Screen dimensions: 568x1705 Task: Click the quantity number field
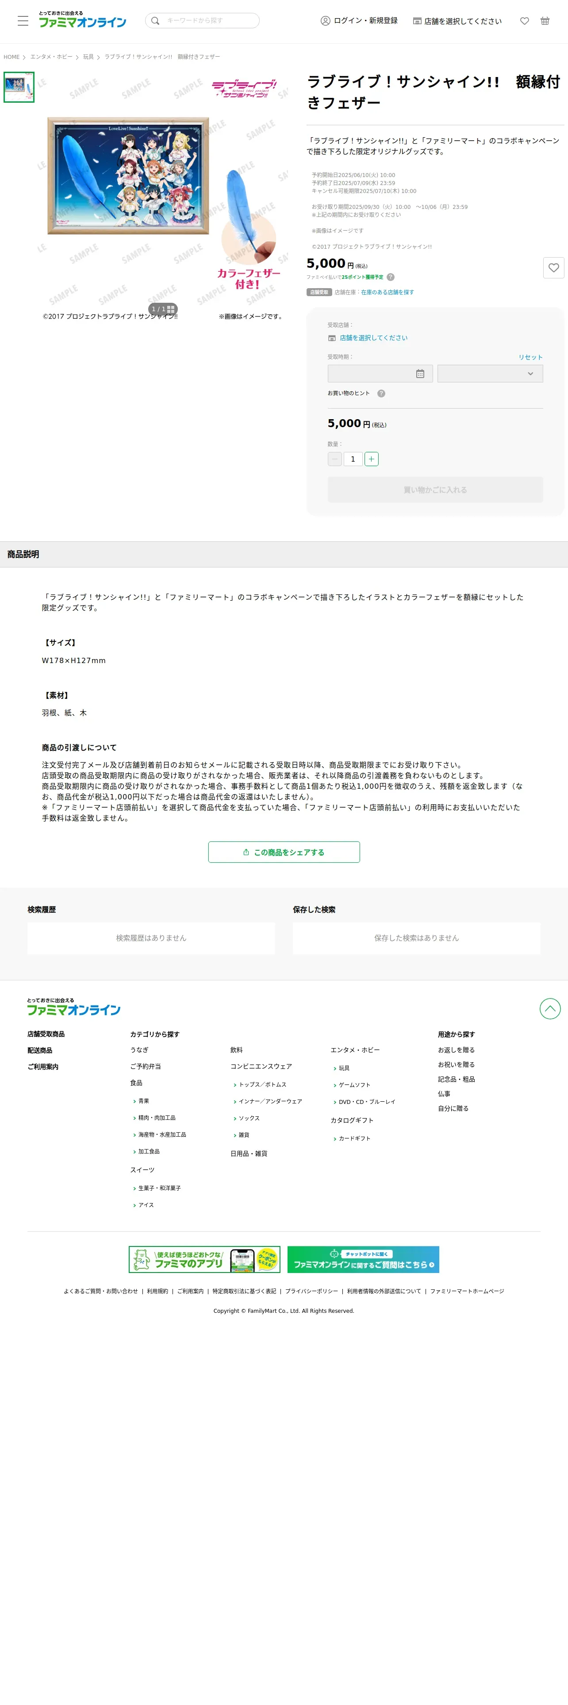353,459
